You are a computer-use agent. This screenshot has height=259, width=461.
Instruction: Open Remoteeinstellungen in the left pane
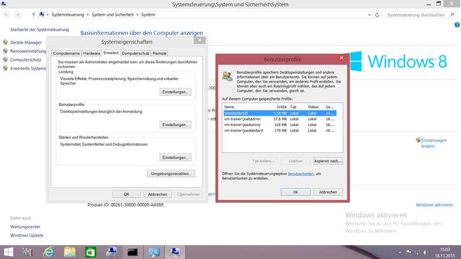coord(28,51)
